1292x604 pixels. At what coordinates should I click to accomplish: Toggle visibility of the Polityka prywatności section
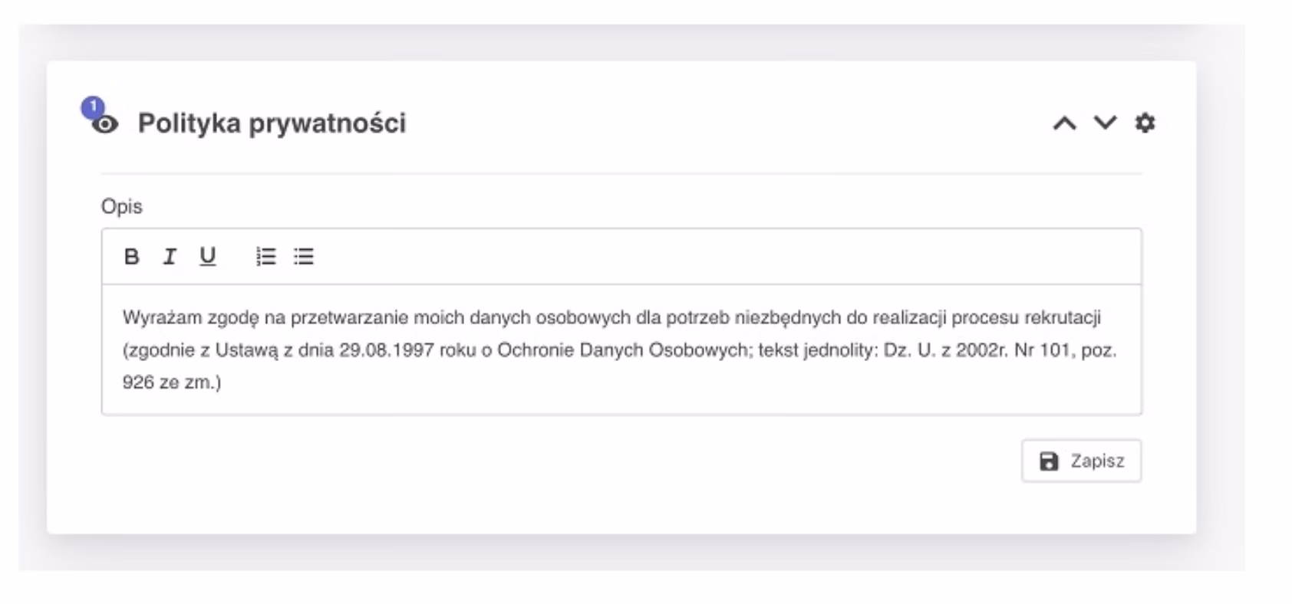click(x=107, y=125)
